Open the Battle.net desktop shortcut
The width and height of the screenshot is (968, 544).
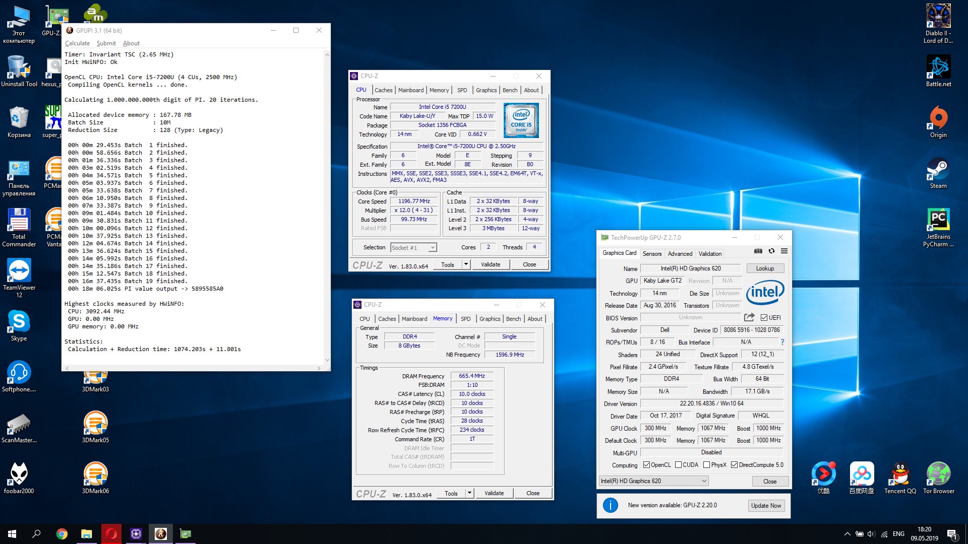[938, 71]
